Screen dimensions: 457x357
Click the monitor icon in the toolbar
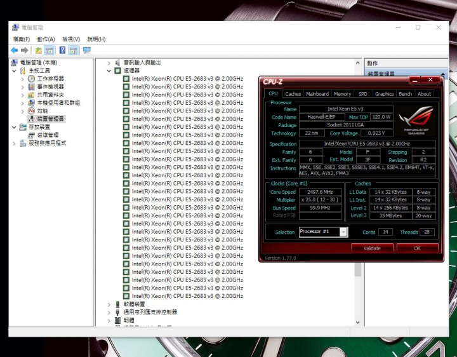click(x=86, y=50)
